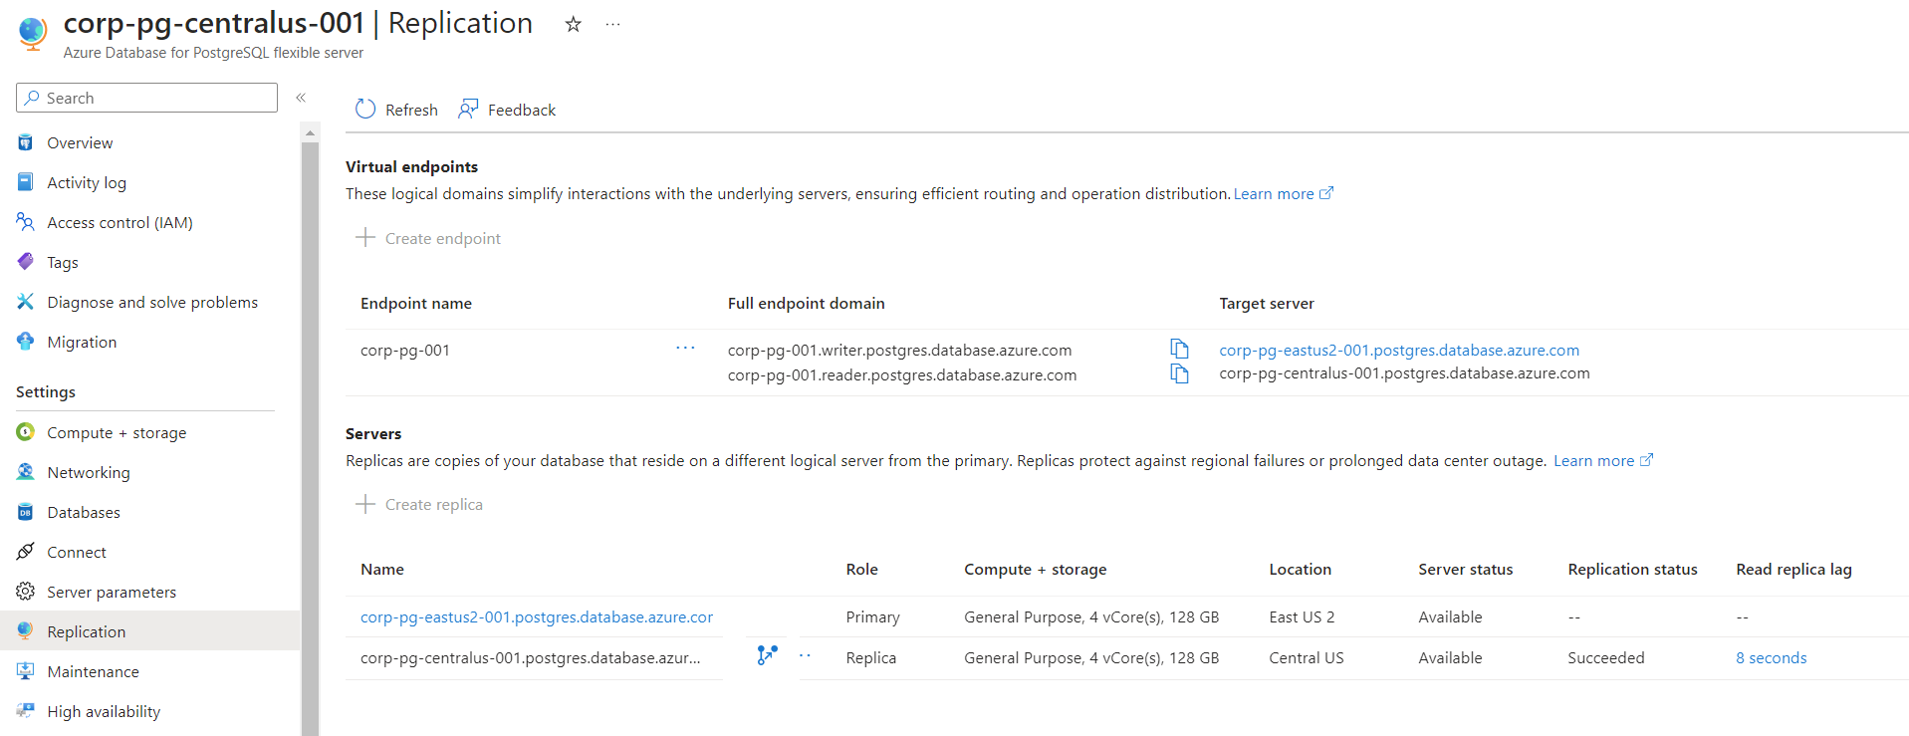This screenshot has height=736, width=1909.
Task: Click the sidebar scrollbar up arrow
Action: pyautogui.click(x=310, y=132)
